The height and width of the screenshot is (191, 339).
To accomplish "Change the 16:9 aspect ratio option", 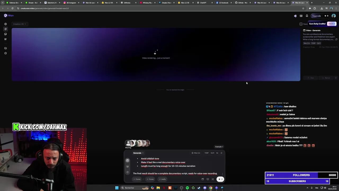I will click(x=212, y=153).
